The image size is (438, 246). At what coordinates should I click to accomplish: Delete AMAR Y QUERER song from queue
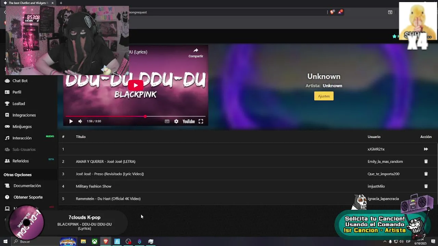(x=426, y=161)
